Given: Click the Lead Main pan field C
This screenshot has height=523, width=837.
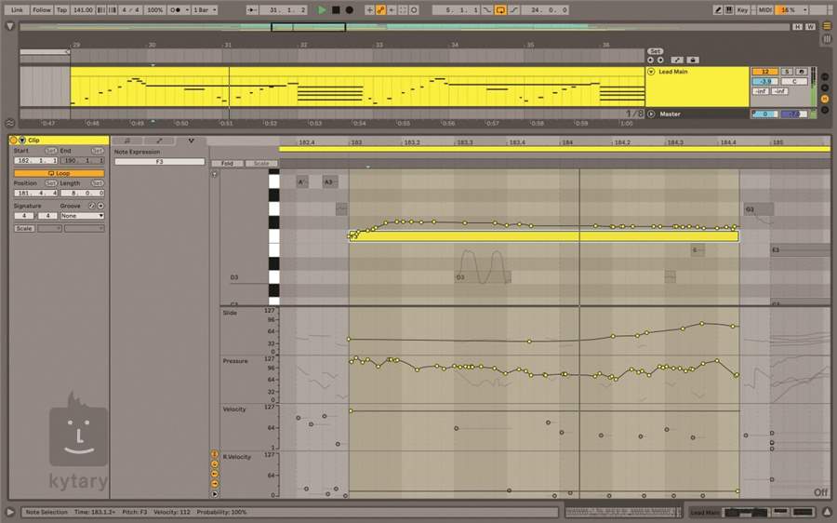Looking at the screenshot, I should click(x=794, y=82).
